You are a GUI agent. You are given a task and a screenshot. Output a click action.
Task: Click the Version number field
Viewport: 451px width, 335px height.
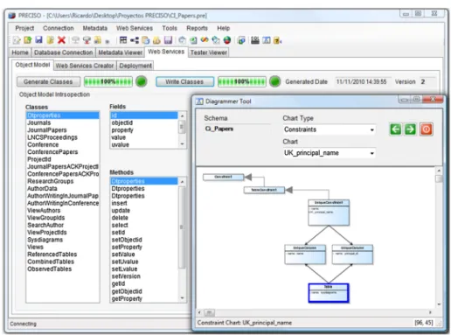[x=427, y=81]
